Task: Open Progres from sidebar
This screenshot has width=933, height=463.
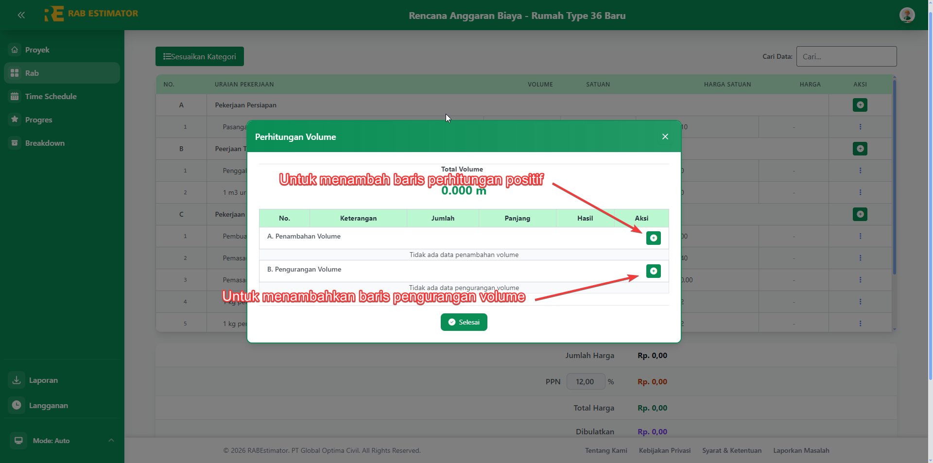Action: click(38, 120)
